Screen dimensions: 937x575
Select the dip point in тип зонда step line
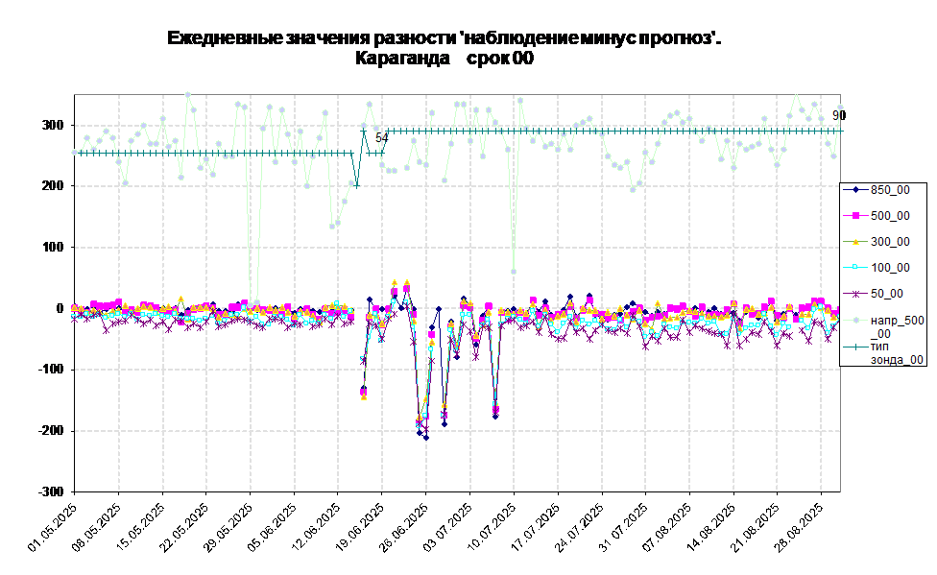(x=357, y=185)
